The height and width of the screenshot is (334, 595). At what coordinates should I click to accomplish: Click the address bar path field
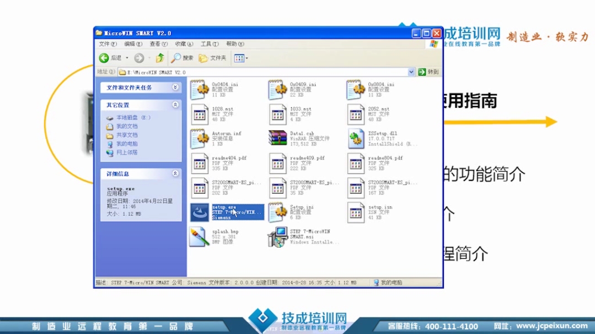point(264,72)
